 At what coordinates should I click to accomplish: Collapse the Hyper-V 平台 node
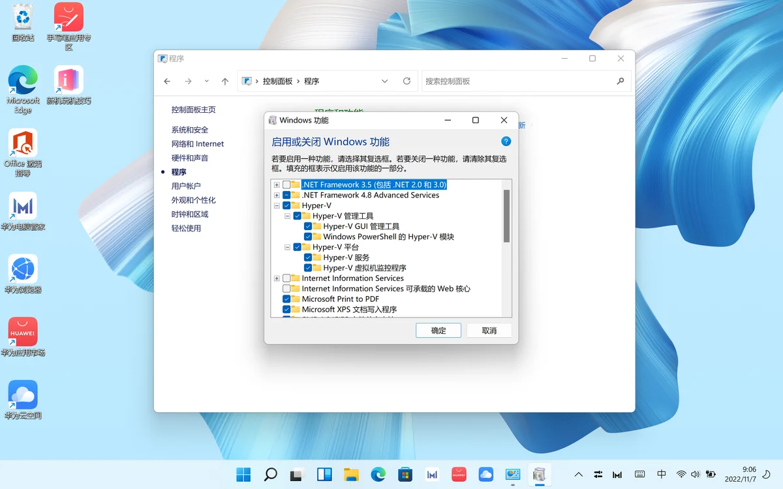coord(288,247)
